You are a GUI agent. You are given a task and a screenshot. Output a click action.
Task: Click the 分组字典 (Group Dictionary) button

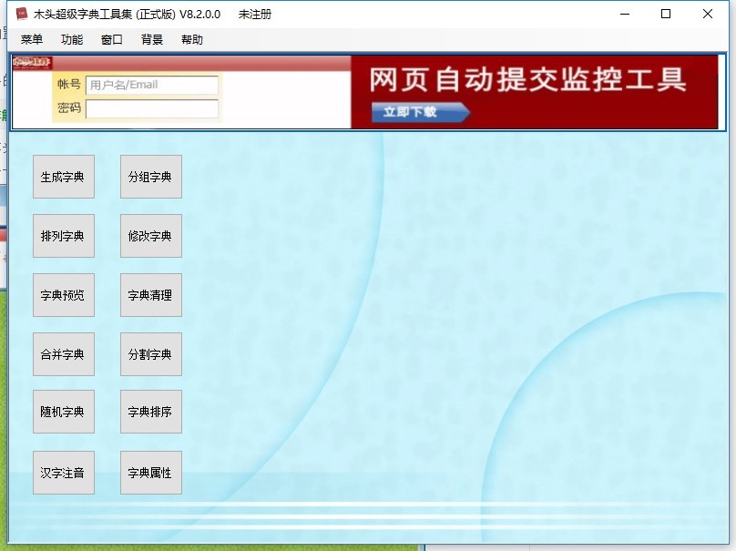click(x=150, y=176)
